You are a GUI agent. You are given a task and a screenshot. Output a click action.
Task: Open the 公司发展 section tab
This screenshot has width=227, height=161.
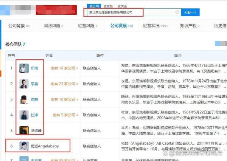click(121, 26)
